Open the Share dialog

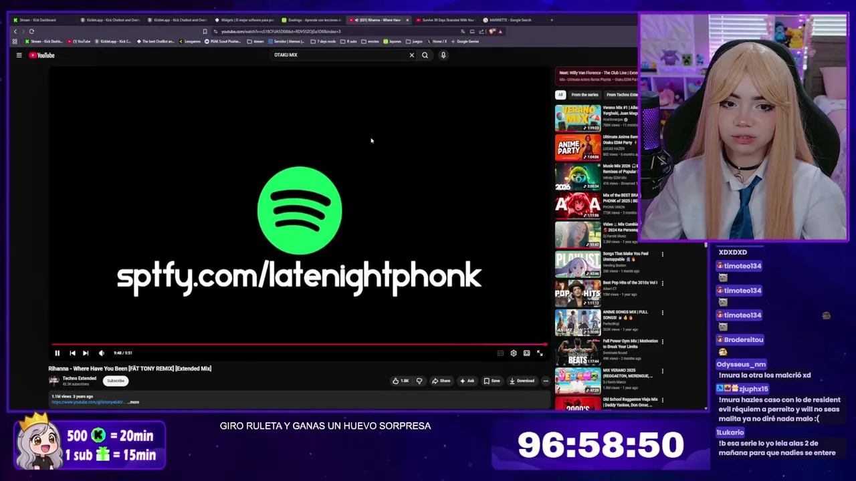coord(441,381)
